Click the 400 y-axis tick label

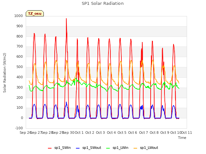click(20, 77)
